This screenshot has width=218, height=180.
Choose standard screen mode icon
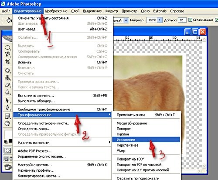tap(6, 159)
